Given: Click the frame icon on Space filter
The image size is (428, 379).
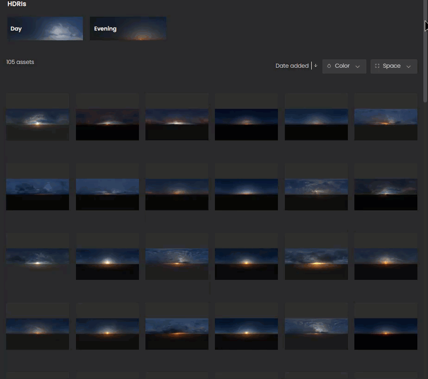Looking at the screenshot, I should (377, 66).
